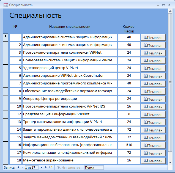Image resolution: width=175 pixels, height=173 pixels.
Task: Minimize the Специальность window
Action: pos(158,5)
